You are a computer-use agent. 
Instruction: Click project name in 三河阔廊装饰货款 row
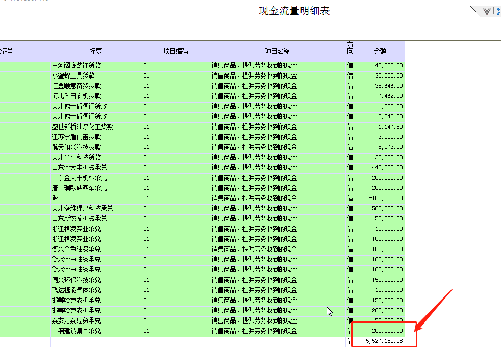(278, 65)
